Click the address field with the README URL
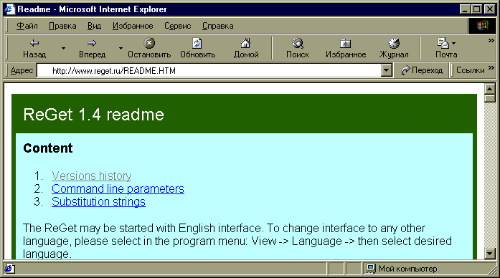This screenshot has width=500, height=278. [x=209, y=71]
